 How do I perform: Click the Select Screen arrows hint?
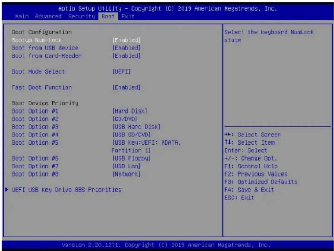pos(252,135)
